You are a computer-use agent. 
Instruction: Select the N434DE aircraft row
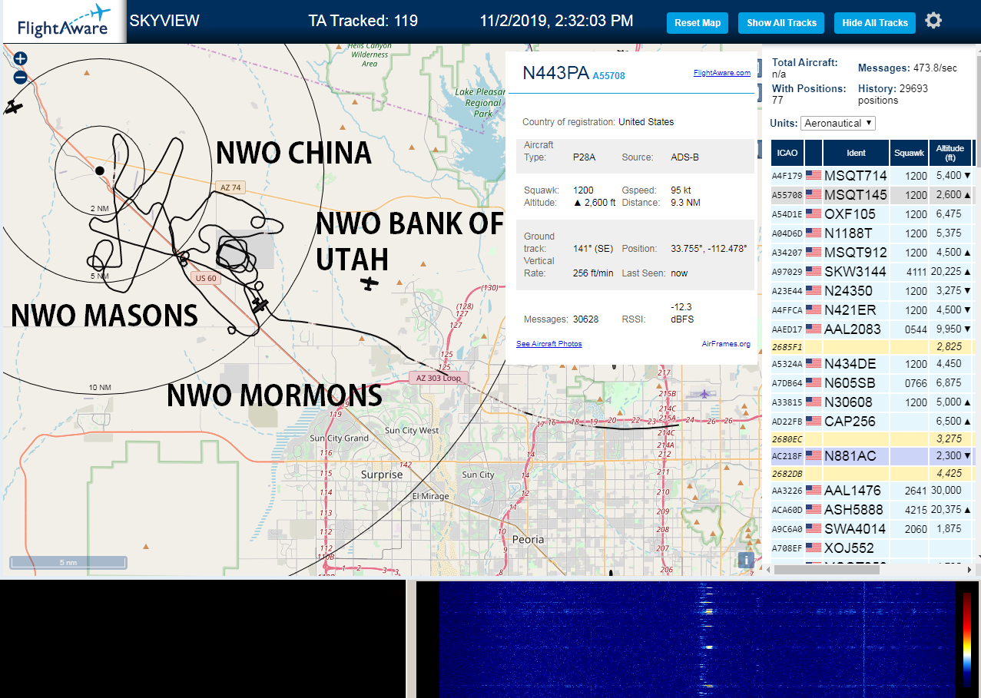[873, 364]
